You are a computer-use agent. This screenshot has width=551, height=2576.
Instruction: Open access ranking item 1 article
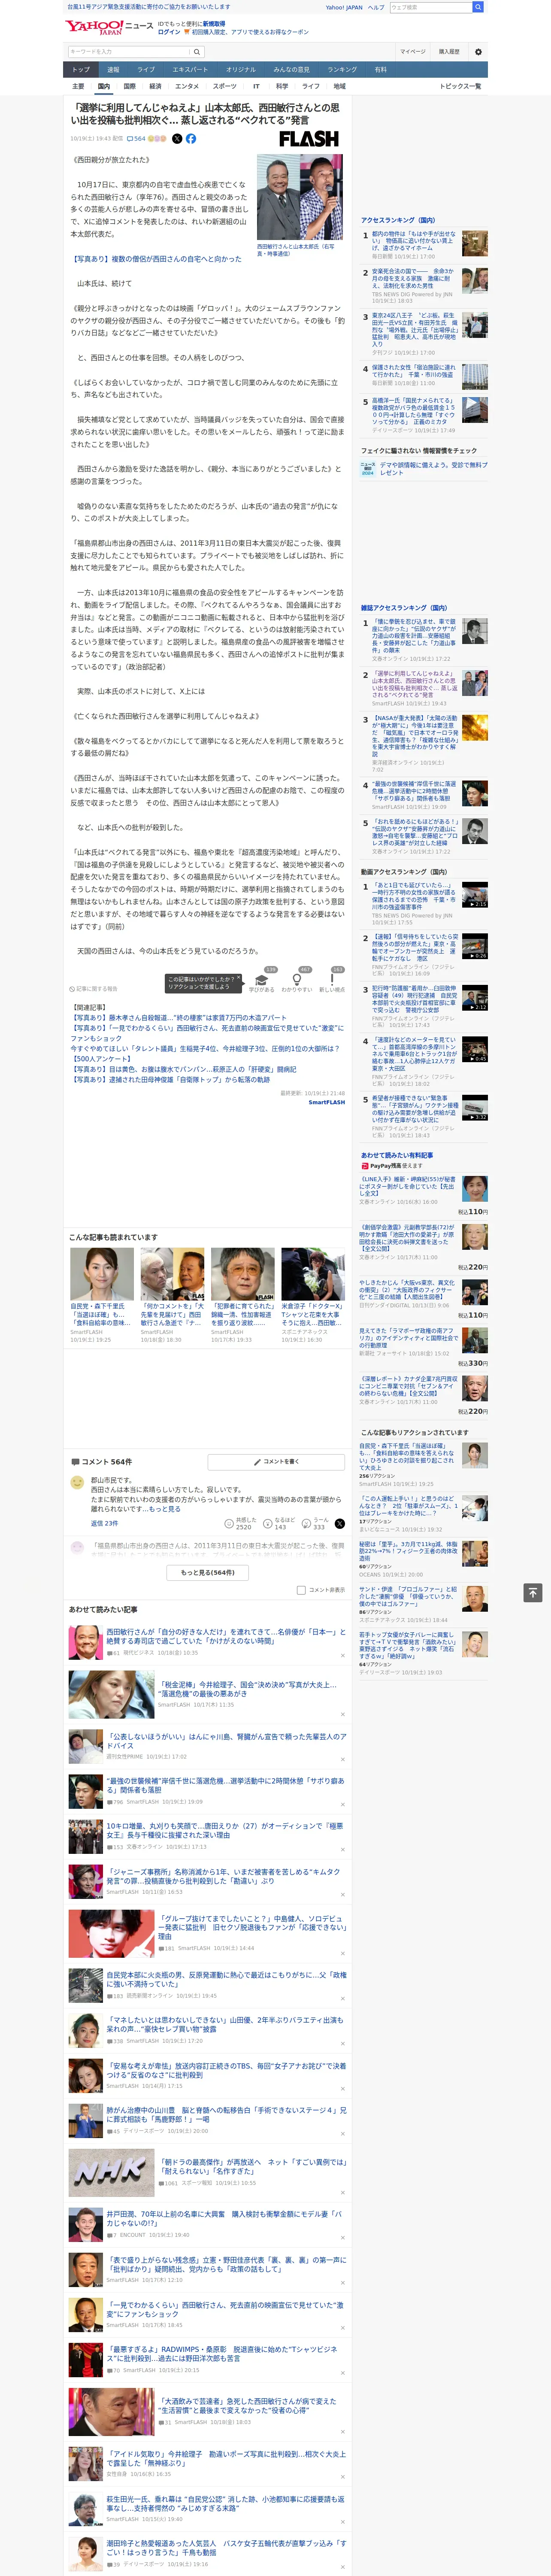point(414,241)
